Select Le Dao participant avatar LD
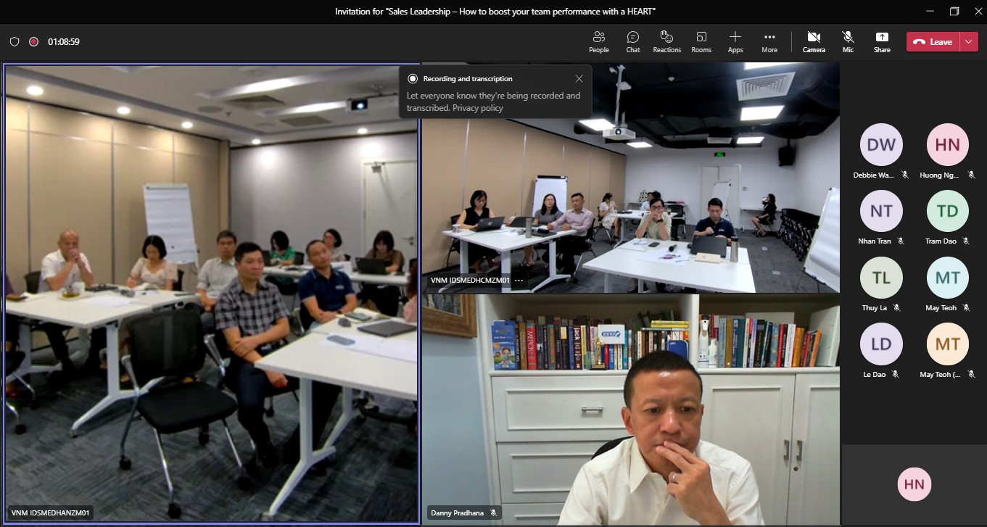Viewport: 987px width, 527px height. click(881, 344)
